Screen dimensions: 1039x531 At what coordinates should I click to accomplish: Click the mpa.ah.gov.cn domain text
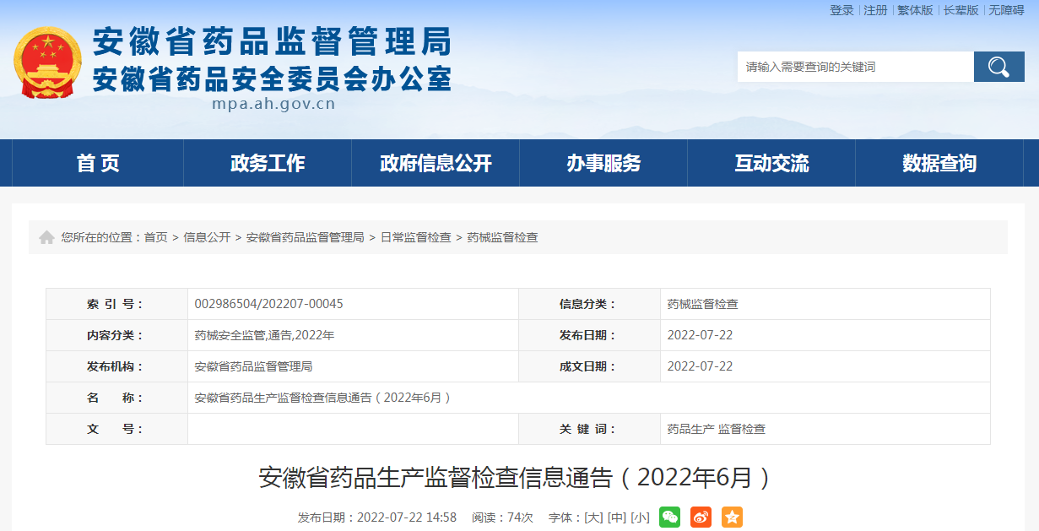pyautogui.click(x=273, y=104)
